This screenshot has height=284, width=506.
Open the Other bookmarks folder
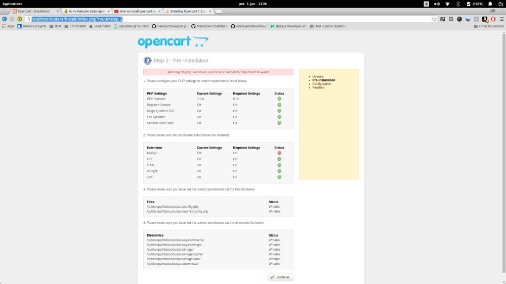488,26
